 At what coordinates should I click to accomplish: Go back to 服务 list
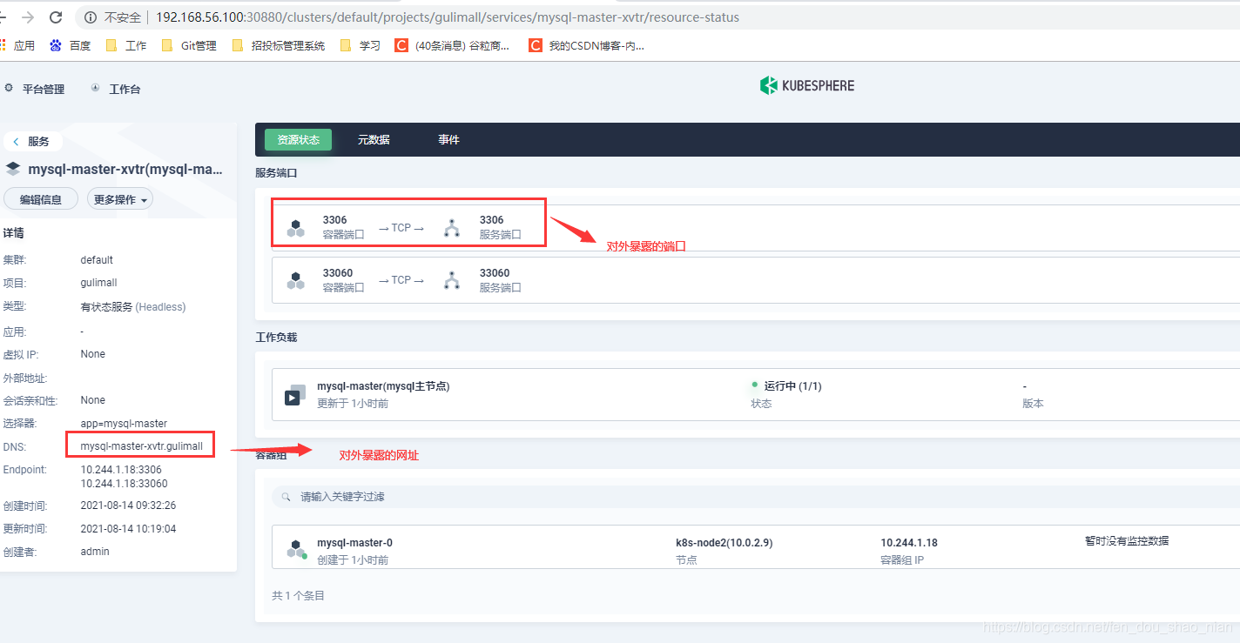pos(32,141)
